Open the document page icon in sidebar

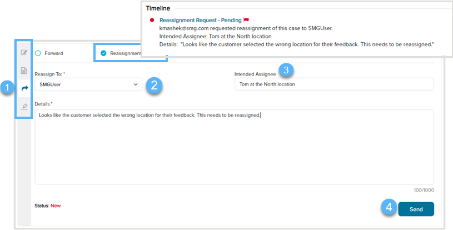tap(24, 71)
